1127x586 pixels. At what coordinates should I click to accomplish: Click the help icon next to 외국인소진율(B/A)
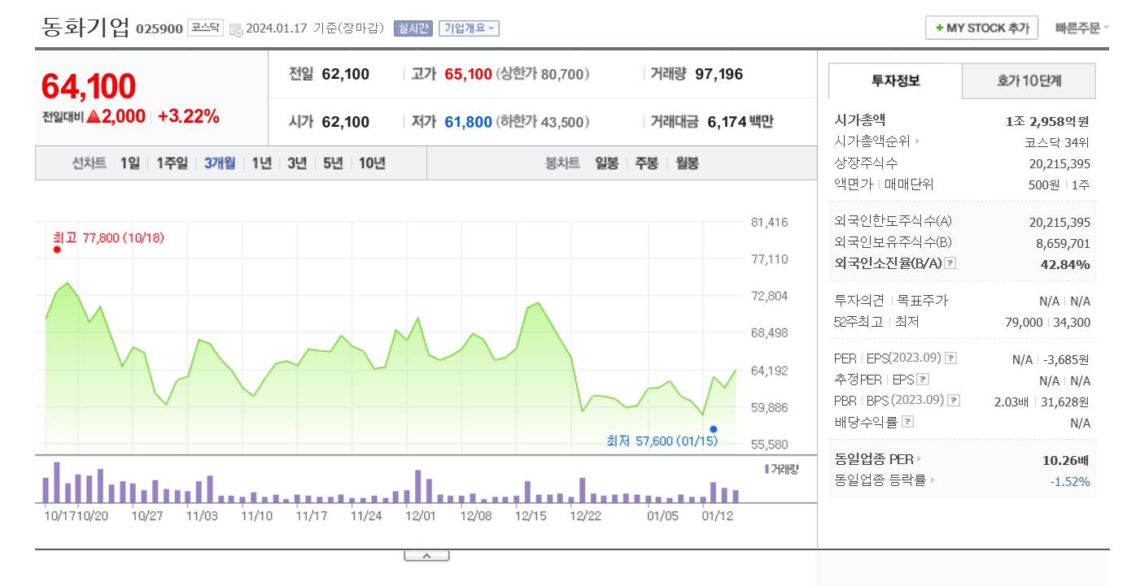tap(950, 263)
